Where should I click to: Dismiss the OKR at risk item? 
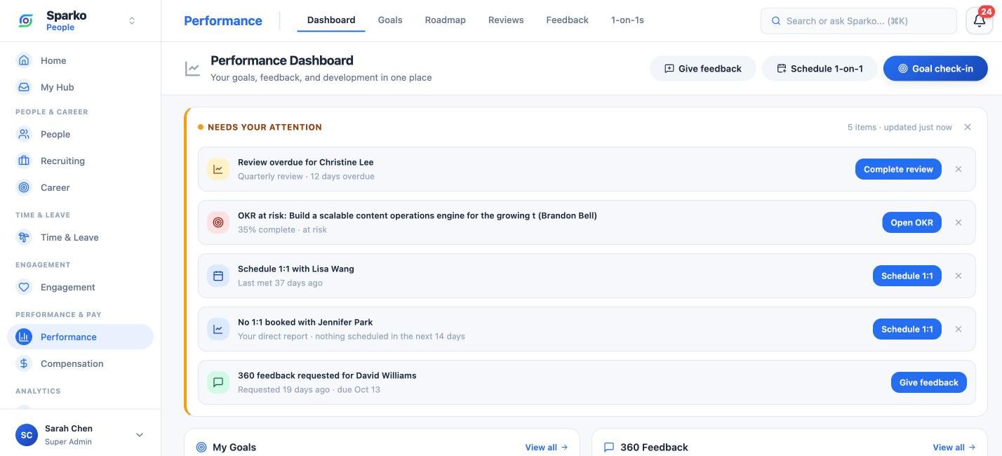point(958,222)
